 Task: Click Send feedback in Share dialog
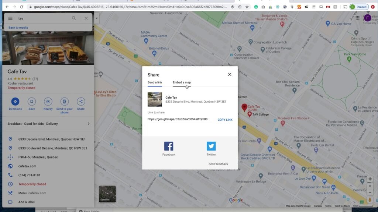click(218, 164)
